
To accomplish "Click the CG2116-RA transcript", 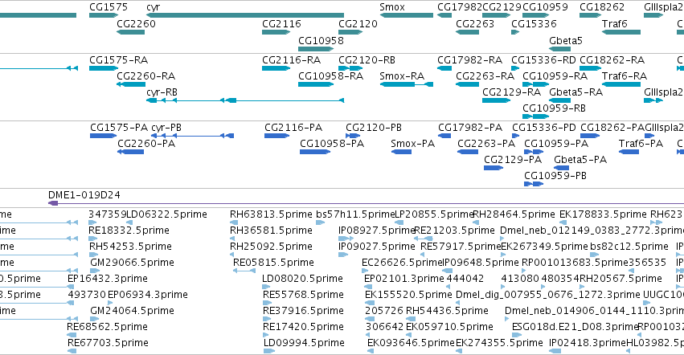I will pyautogui.click(x=276, y=68).
